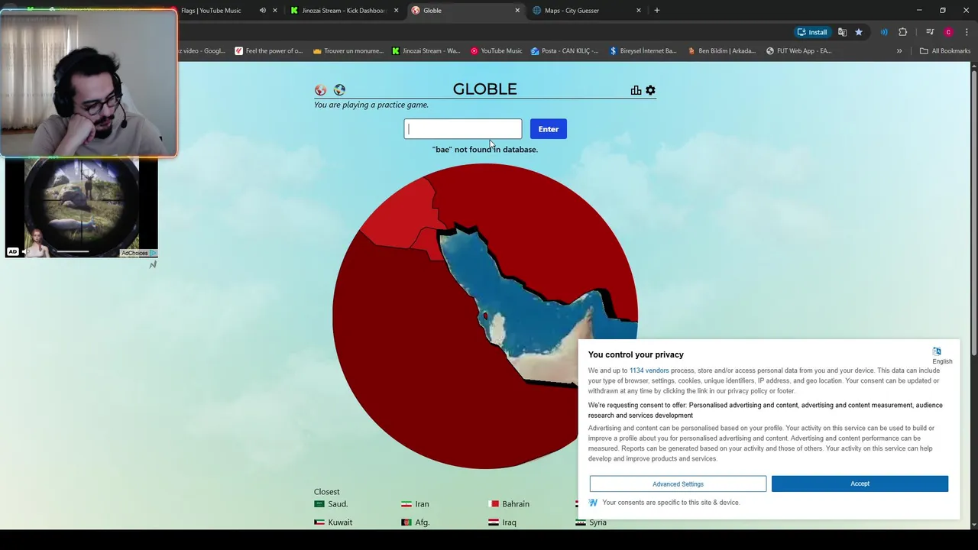The height and width of the screenshot is (550, 978).
Task: Open the blue sound-wave extension icon
Action: point(884,32)
